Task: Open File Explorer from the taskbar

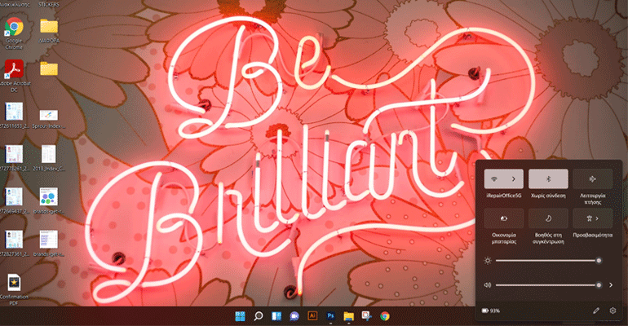Action: tap(349, 316)
